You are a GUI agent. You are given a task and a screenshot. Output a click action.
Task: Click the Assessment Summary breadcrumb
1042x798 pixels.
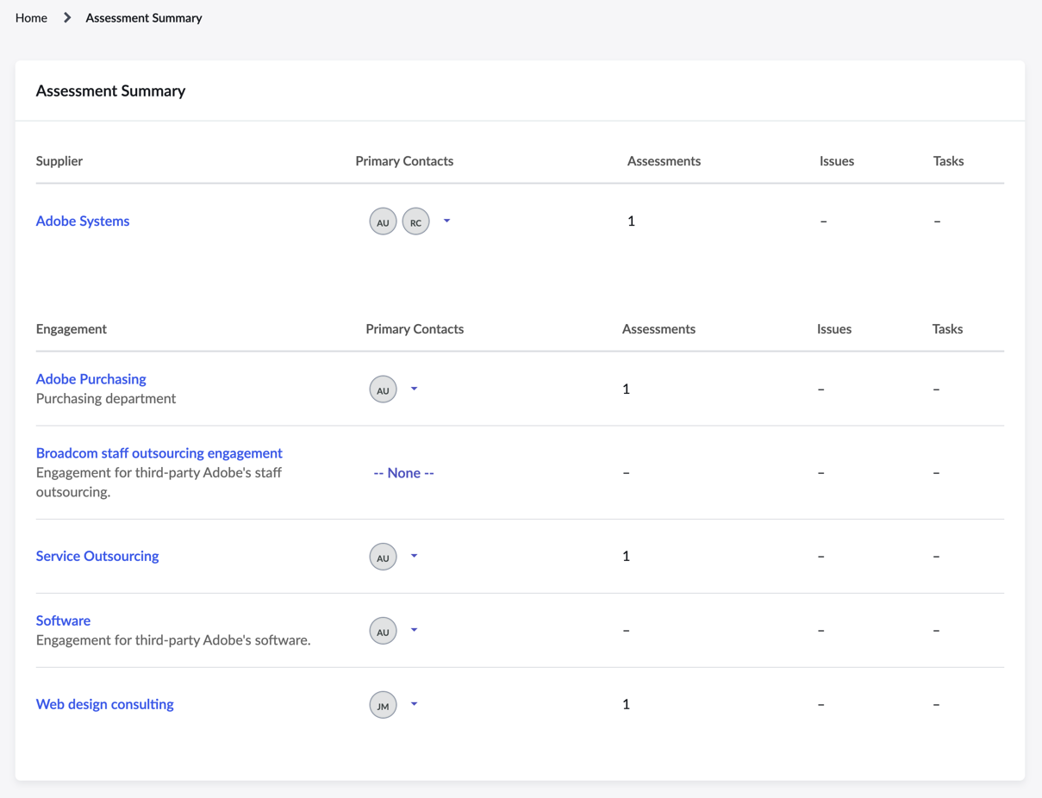(x=144, y=17)
